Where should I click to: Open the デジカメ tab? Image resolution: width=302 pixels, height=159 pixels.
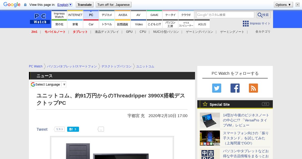[x=107, y=15]
